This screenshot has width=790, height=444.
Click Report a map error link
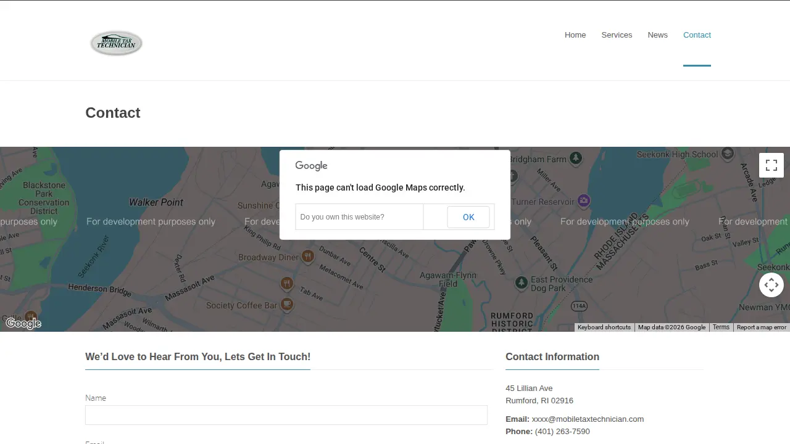(x=762, y=327)
